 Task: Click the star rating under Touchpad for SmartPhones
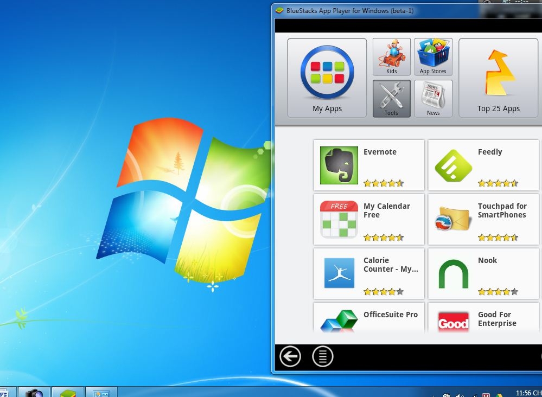[498, 238]
